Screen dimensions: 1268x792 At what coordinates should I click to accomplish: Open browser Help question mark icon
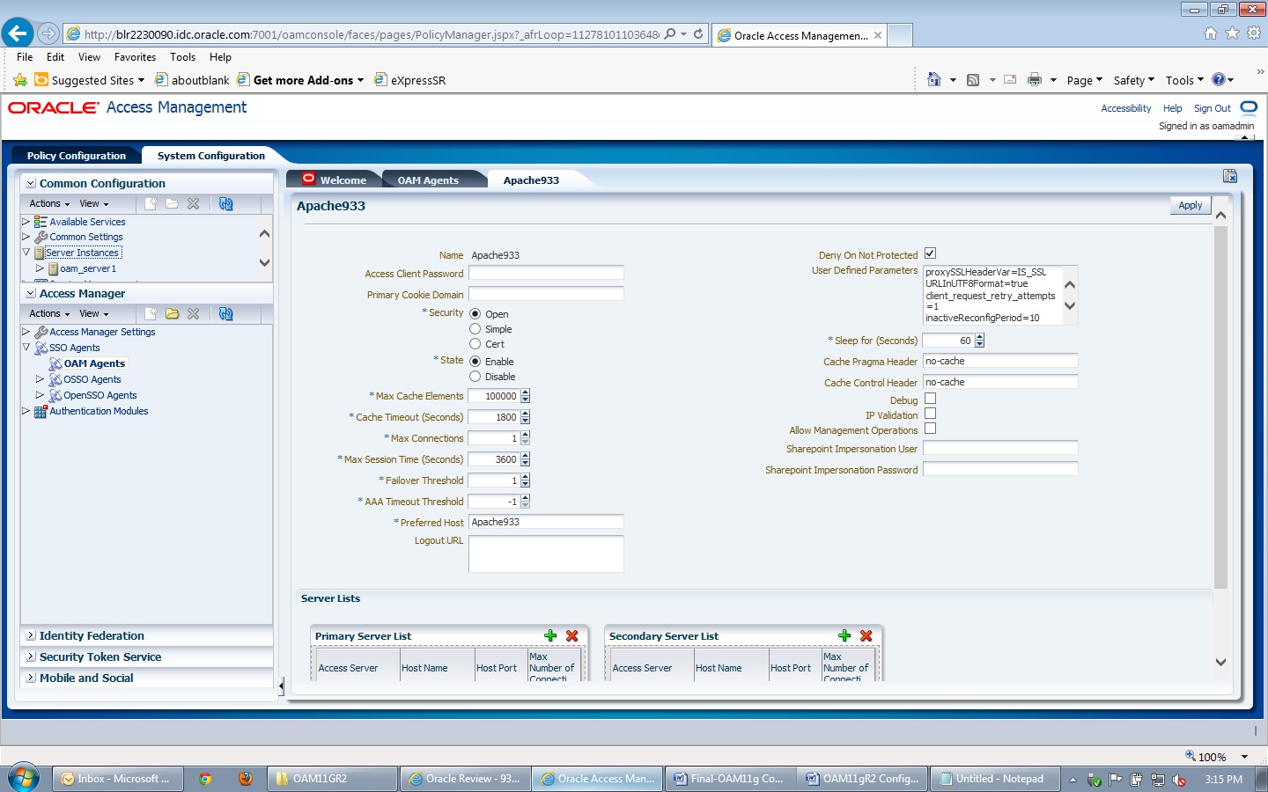(x=1219, y=79)
